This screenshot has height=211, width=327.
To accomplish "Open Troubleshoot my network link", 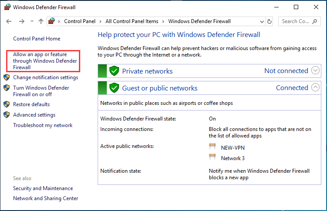I will coord(43,125).
